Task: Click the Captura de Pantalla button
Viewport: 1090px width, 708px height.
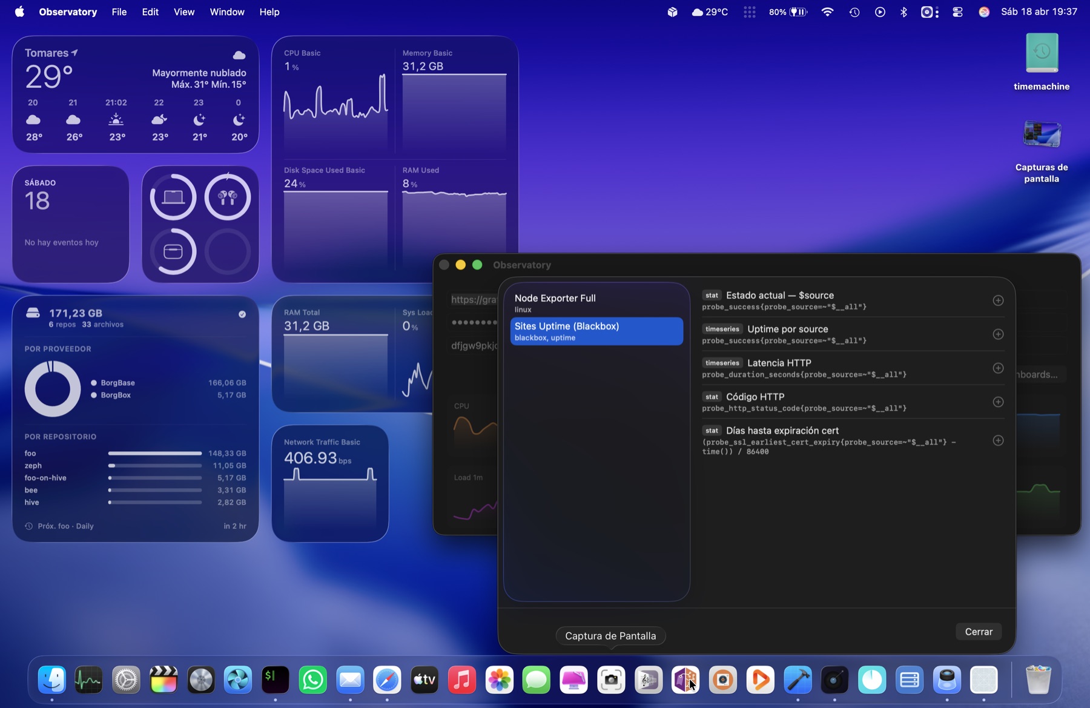Action: (610, 636)
